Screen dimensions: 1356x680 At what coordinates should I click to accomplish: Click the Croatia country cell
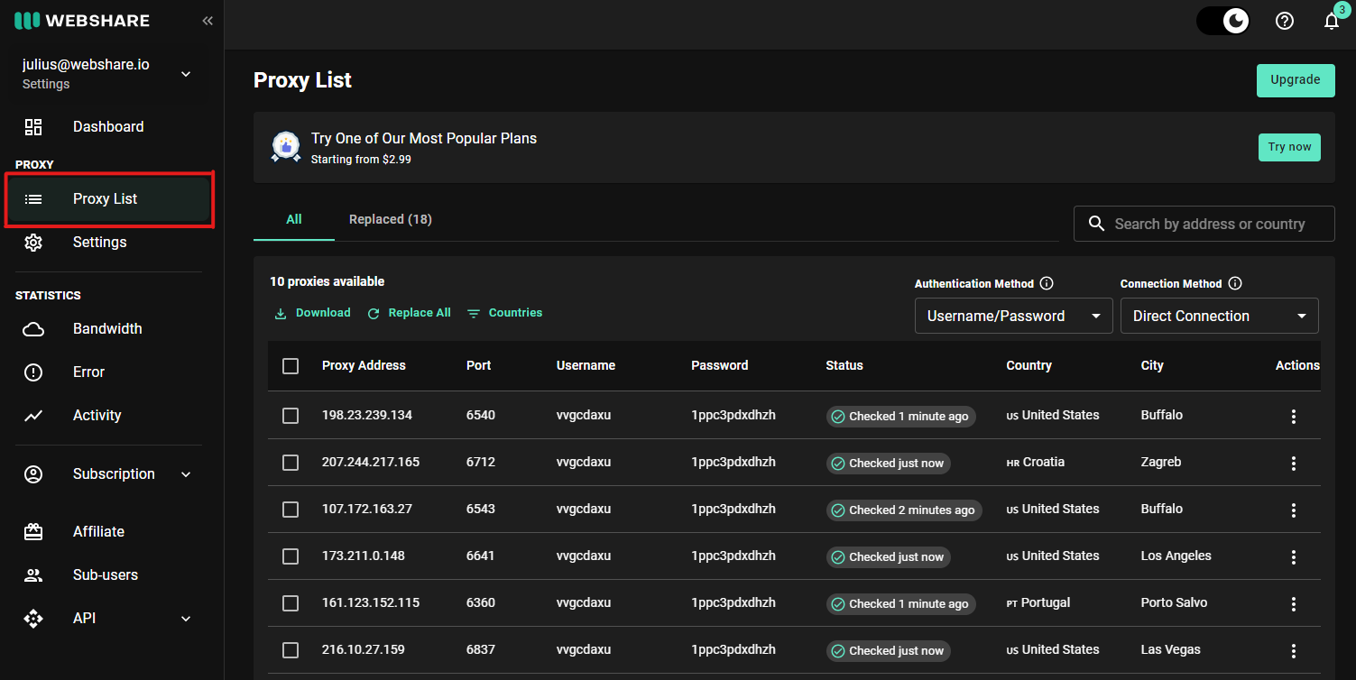(x=1036, y=463)
